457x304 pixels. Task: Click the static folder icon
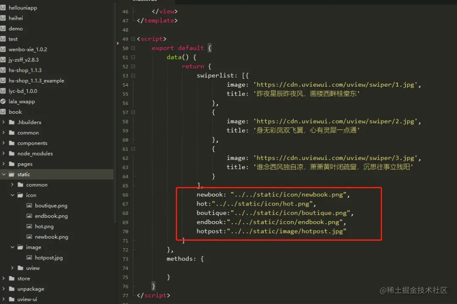click(12, 174)
